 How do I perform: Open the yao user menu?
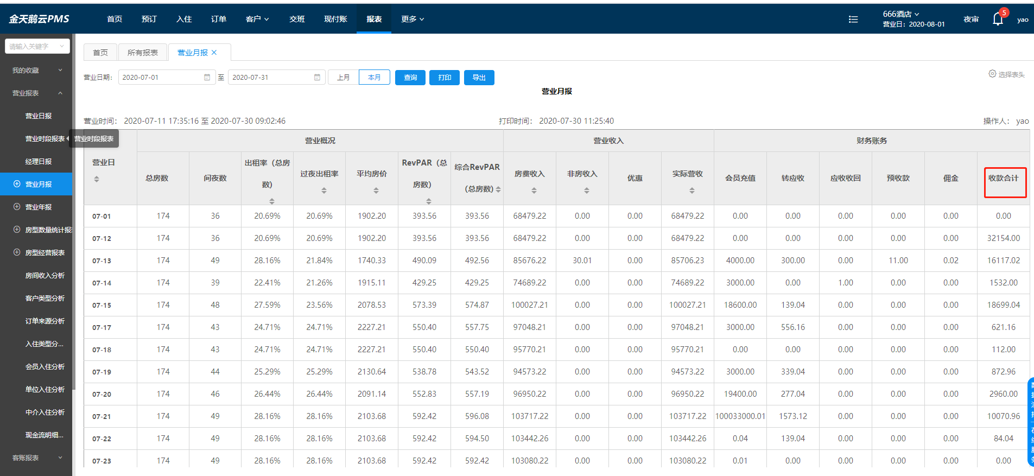1023,20
